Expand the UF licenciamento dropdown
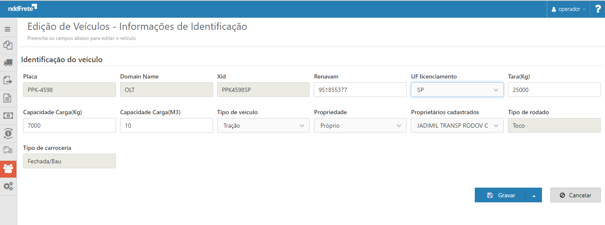Viewport: 605px width, 225px height. click(457, 90)
